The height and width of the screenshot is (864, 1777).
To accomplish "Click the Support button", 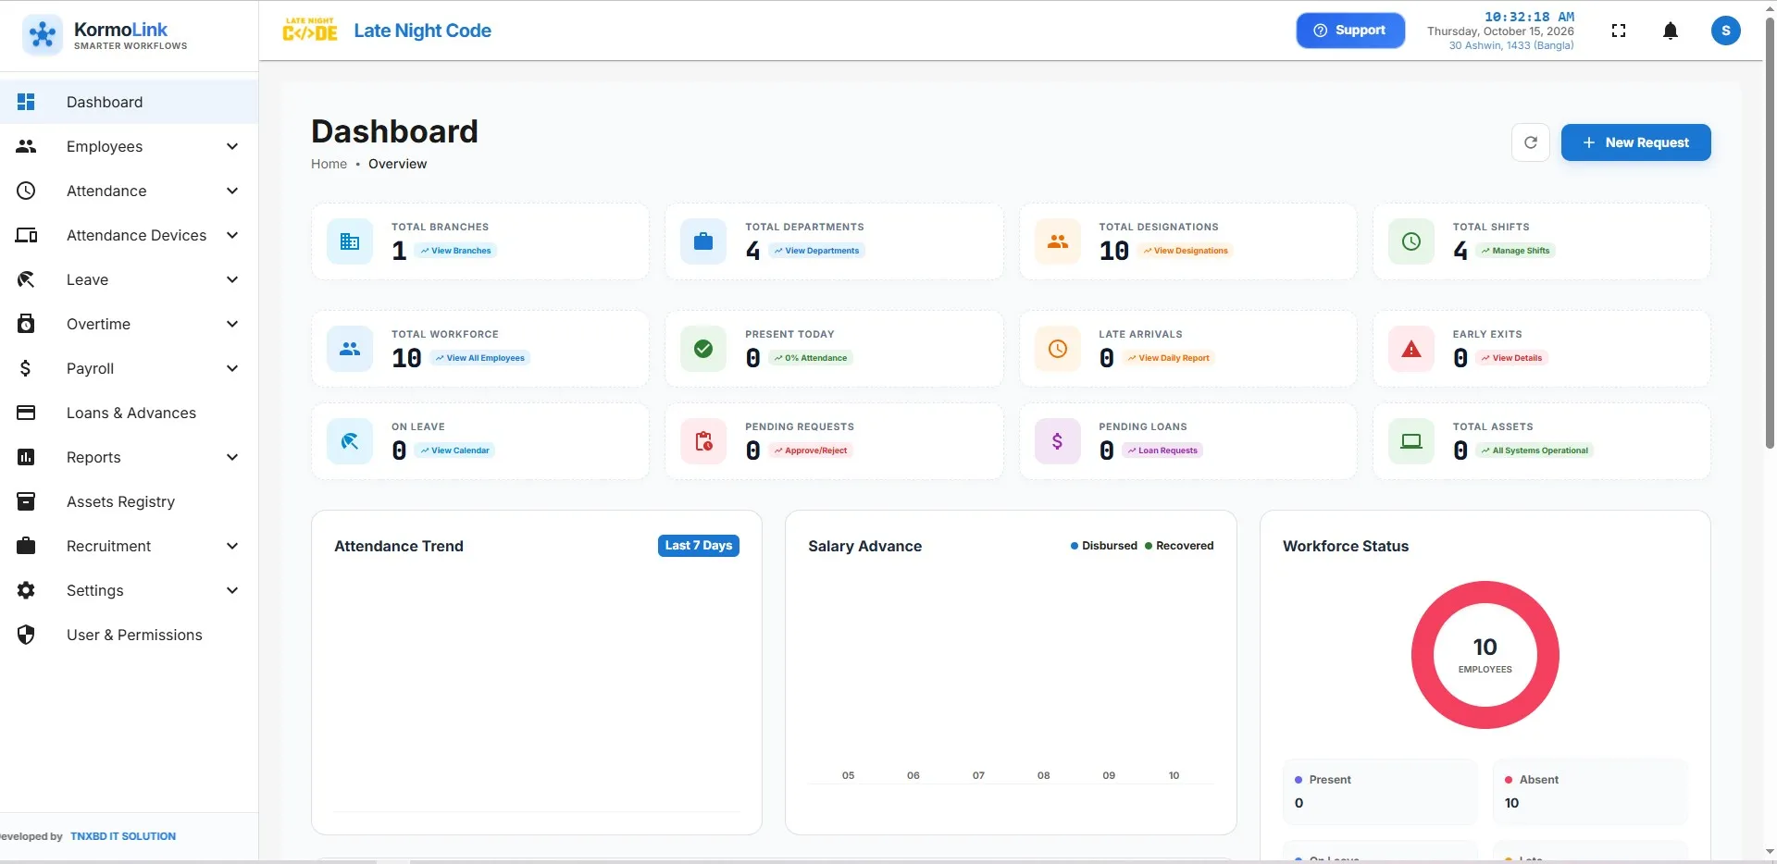I will coord(1350,31).
